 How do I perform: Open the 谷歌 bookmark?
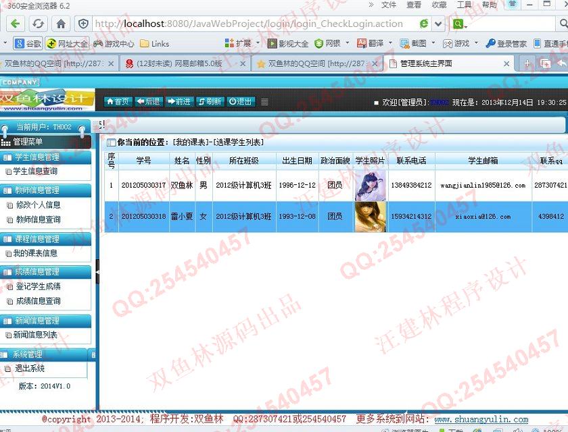[28, 44]
